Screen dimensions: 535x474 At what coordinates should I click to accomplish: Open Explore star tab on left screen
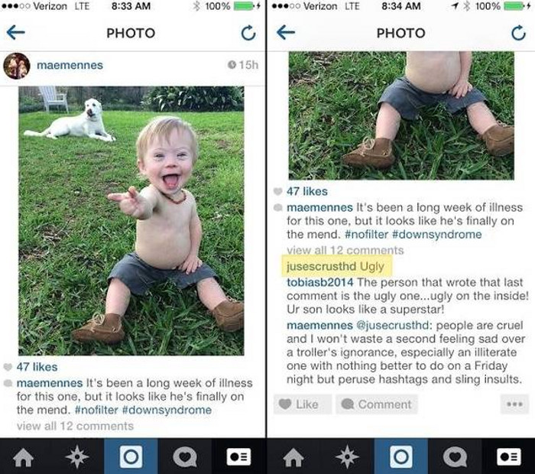tap(77, 456)
